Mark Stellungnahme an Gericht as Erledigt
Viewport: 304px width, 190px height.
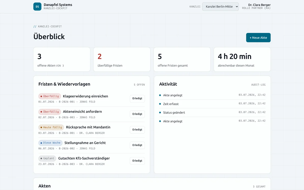(137, 145)
